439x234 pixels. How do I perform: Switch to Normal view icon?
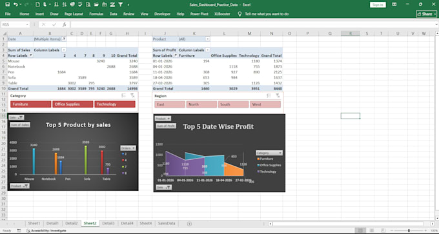click(x=360, y=230)
